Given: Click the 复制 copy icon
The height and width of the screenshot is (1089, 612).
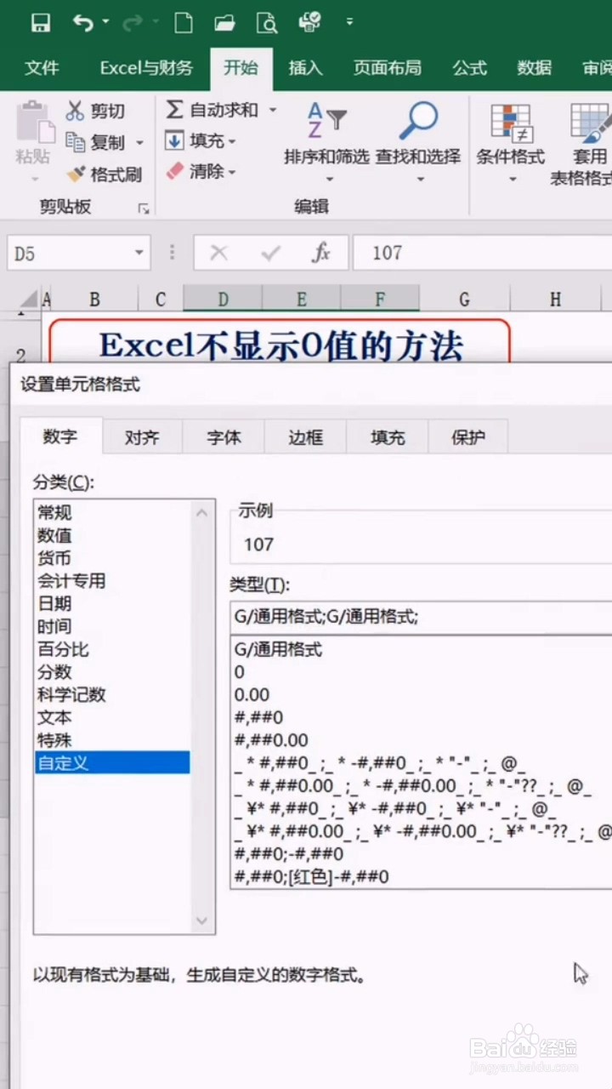Looking at the screenshot, I should pyautogui.click(x=76, y=142).
